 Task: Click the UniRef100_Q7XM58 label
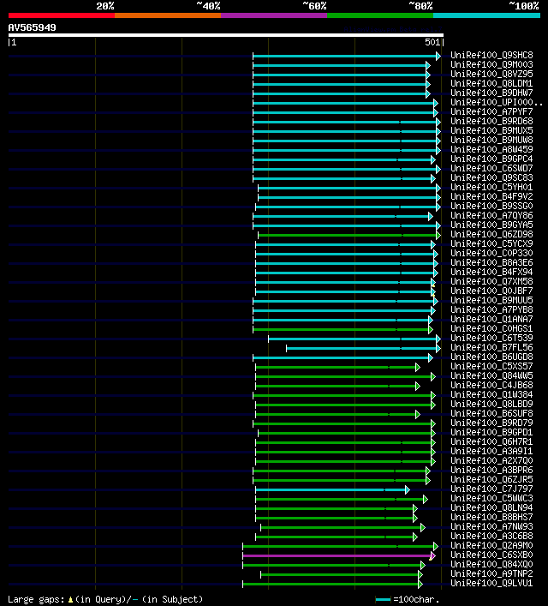coord(491,282)
